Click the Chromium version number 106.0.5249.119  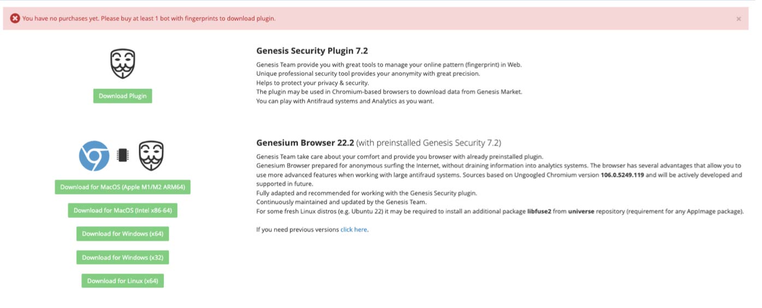pyautogui.click(x=621, y=175)
